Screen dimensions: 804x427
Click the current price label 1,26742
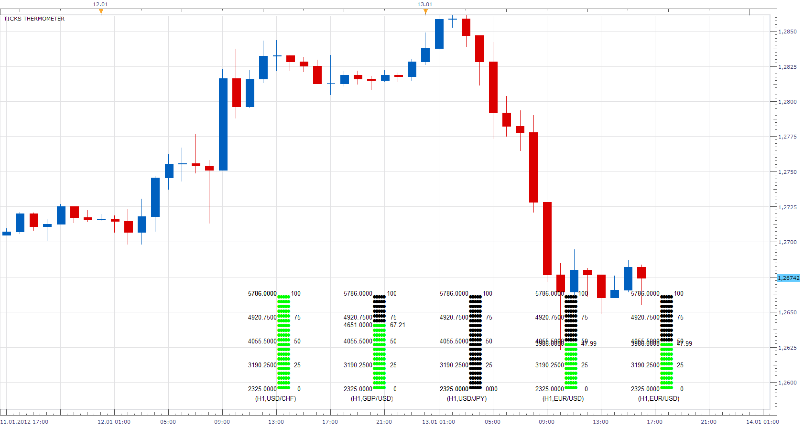coord(789,278)
